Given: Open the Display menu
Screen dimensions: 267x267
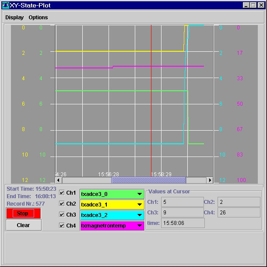Looking at the screenshot, I should [14, 18].
